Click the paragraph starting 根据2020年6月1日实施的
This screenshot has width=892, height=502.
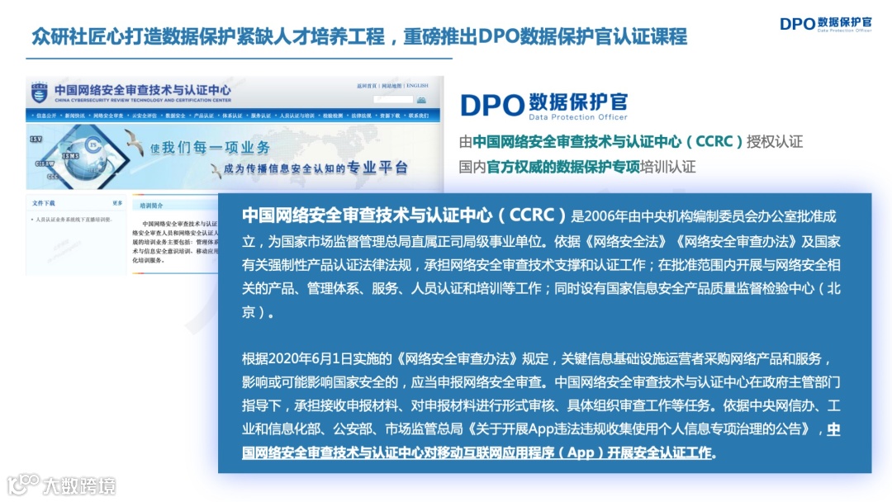[540, 405]
